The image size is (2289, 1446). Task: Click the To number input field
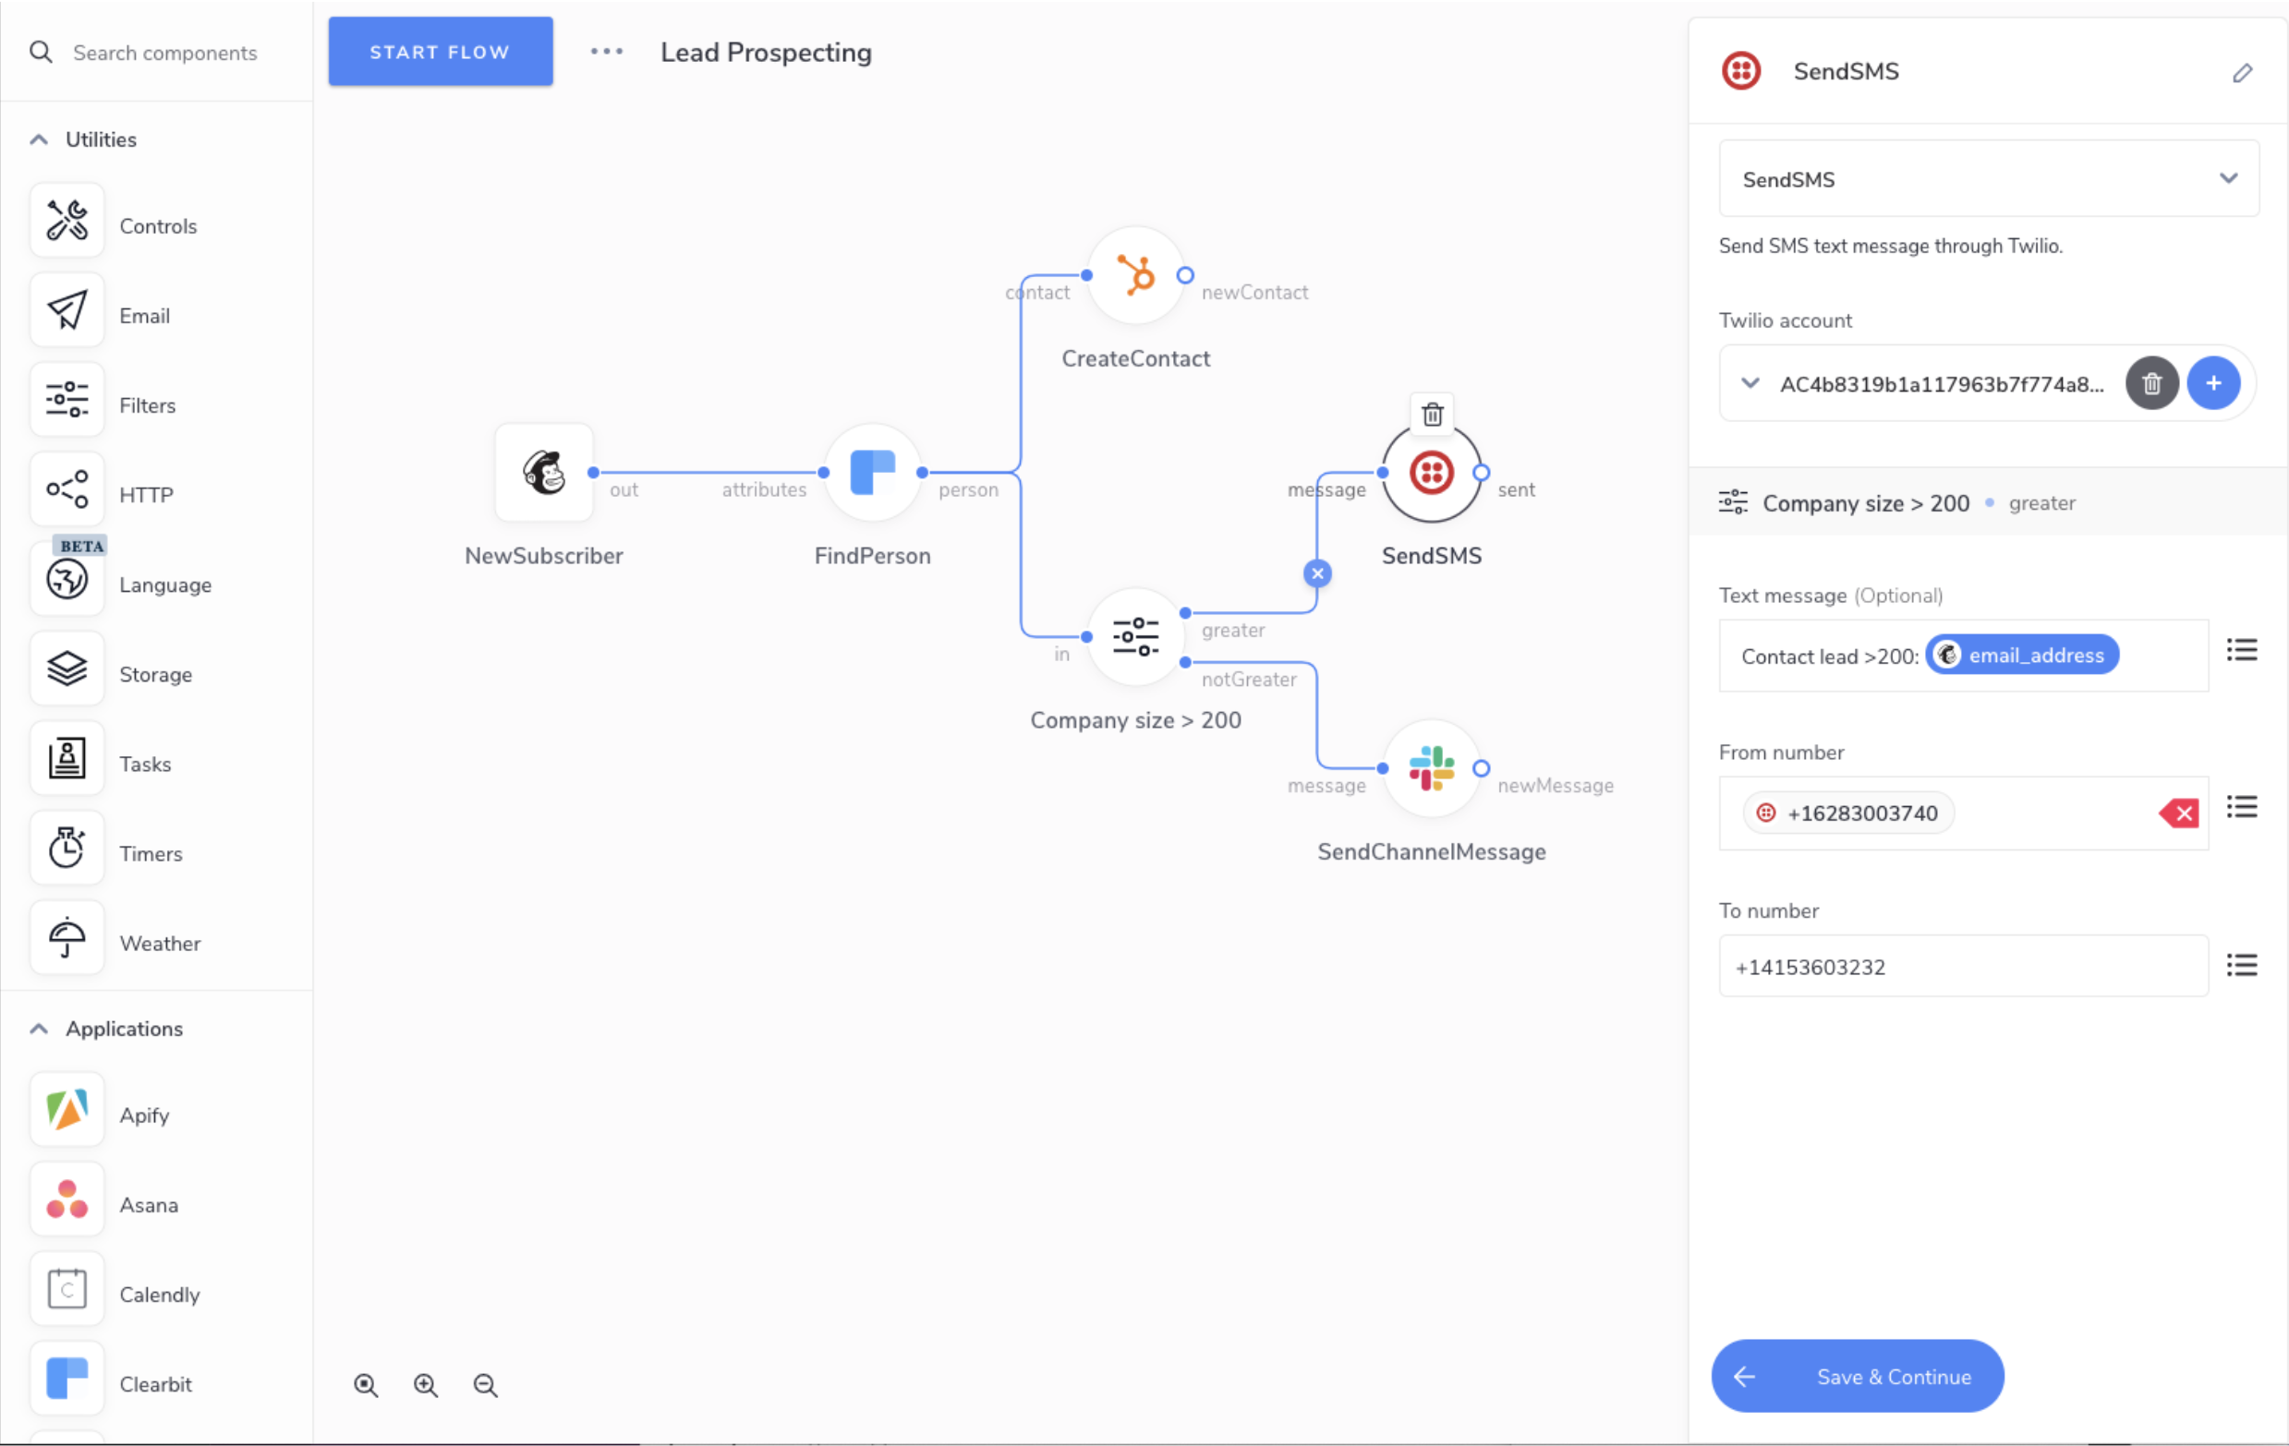(x=1962, y=966)
